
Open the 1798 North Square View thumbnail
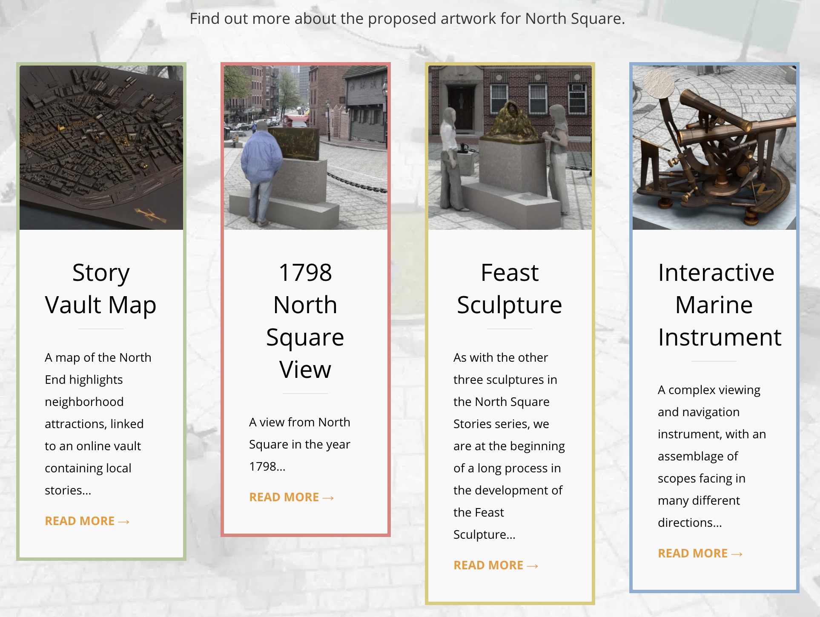click(306, 148)
